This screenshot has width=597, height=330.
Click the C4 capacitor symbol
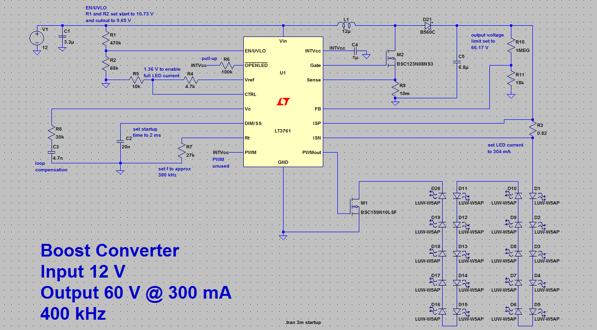pyautogui.click(x=356, y=51)
